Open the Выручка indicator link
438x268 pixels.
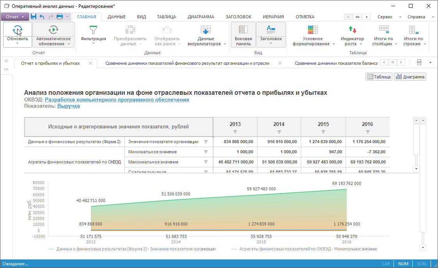(x=68, y=106)
